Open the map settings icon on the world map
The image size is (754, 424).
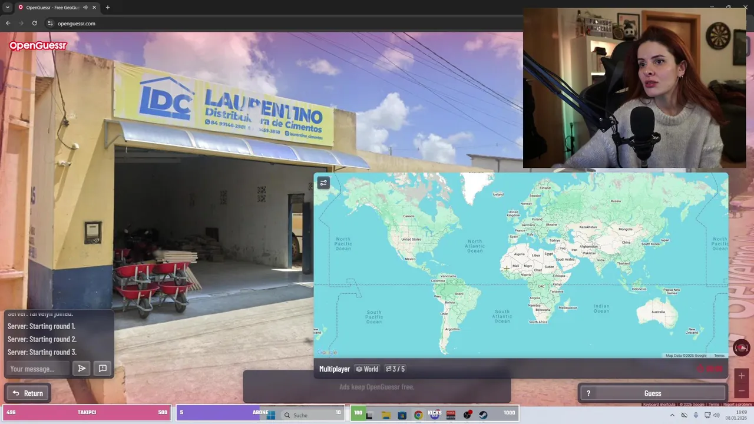(323, 183)
